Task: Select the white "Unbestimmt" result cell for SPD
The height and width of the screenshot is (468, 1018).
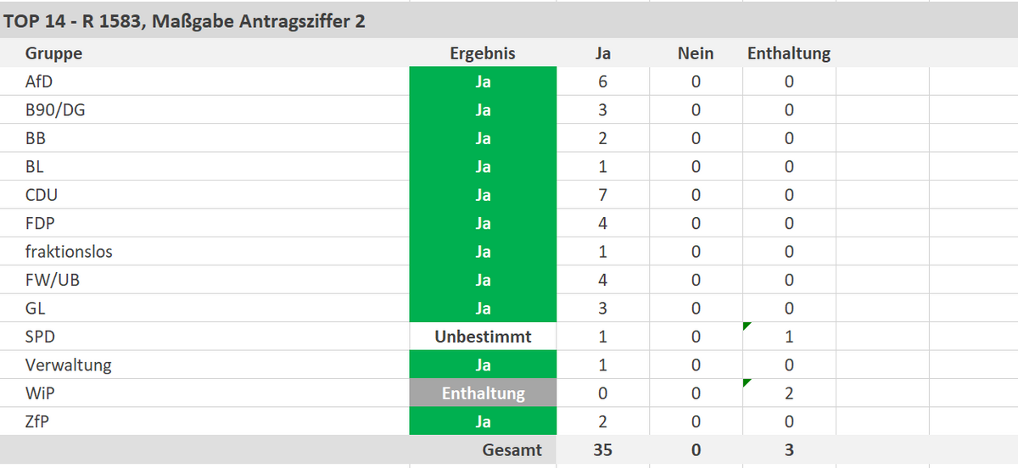Action: point(483,337)
